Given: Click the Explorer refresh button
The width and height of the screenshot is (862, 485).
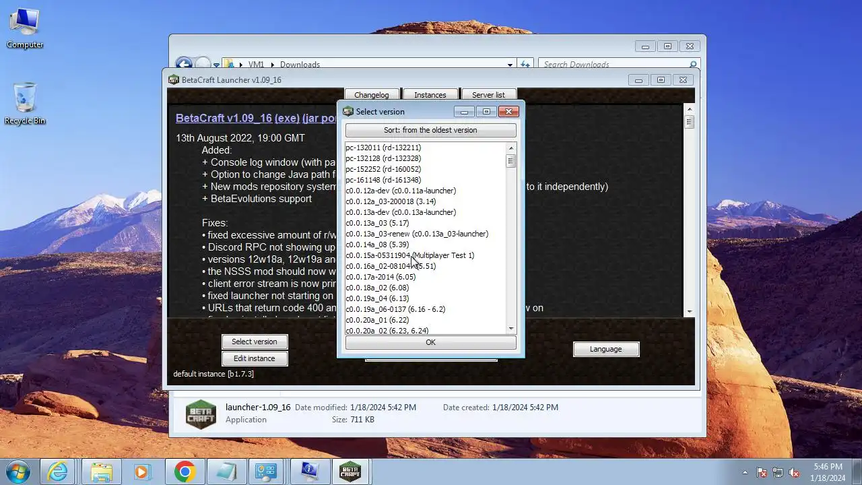Looking at the screenshot, I should pyautogui.click(x=525, y=65).
